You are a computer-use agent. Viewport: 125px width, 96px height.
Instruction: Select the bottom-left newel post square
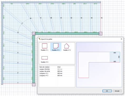tap(34, 84)
